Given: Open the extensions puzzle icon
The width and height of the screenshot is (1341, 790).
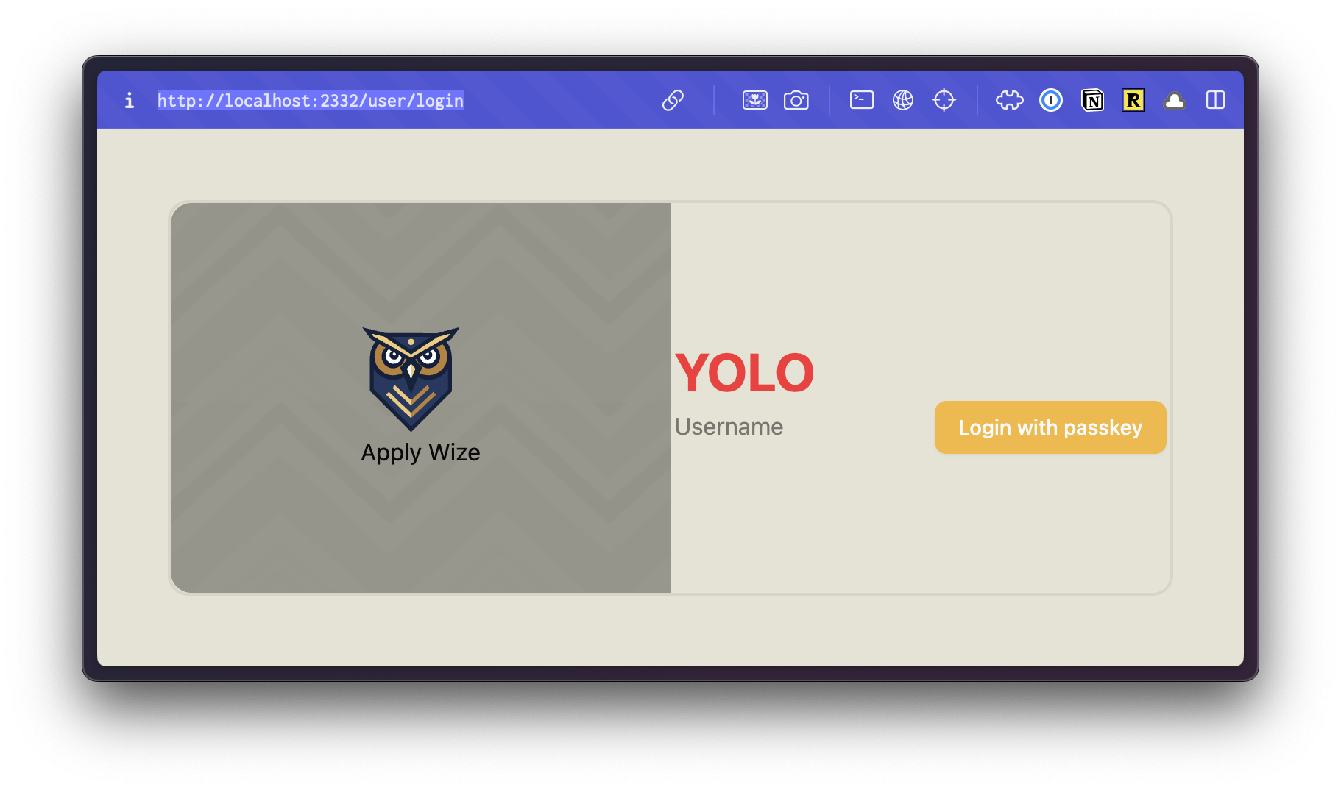Looking at the screenshot, I should pyautogui.click(x=1009, y=100).
